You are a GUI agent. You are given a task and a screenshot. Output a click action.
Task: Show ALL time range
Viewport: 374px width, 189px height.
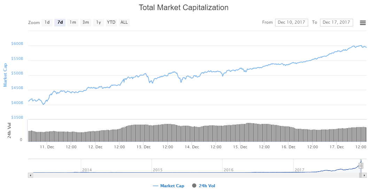click(124, 23)
